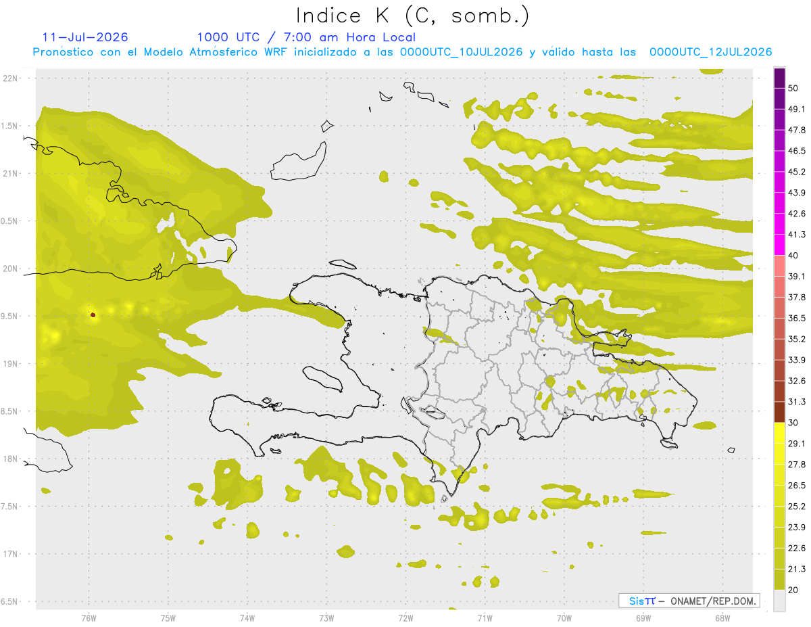Click the '69W' longitude label
Image resolution: width=811 pixels, height=627 pixels.
pos(643,618)
